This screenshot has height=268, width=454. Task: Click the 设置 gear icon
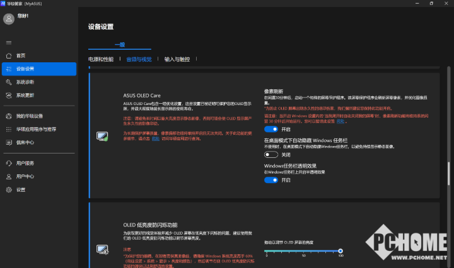9,190
